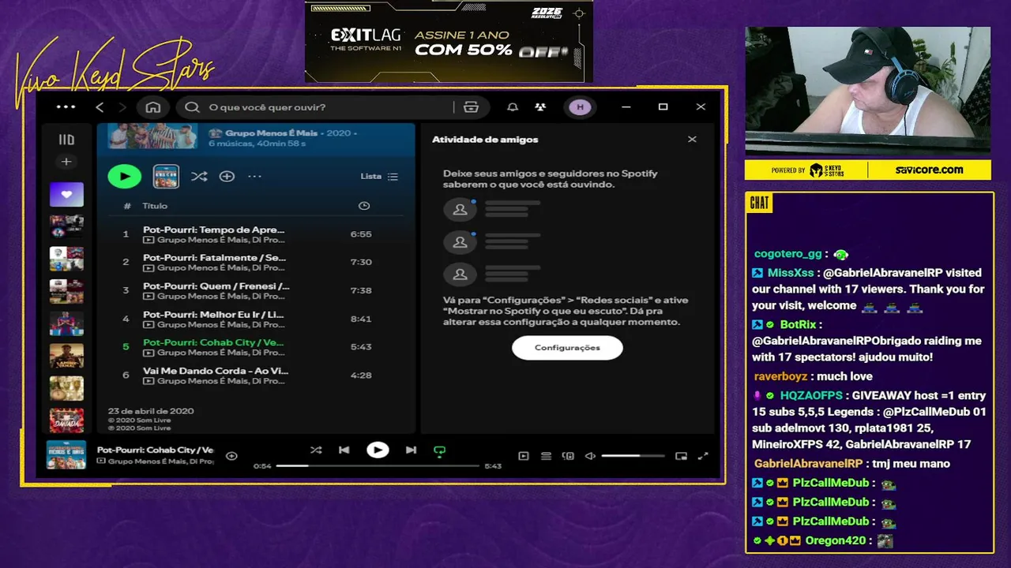This screenshot has height=568, width=1011.
Task: Open the Liked Songs heart playlist
Action: coord(66,194)
